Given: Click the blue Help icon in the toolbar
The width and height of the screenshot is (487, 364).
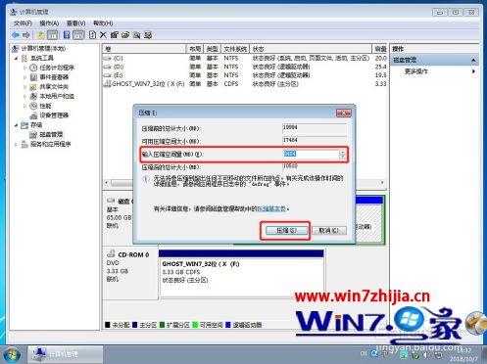Looking at the screenshot, I should tap(67, 35).
